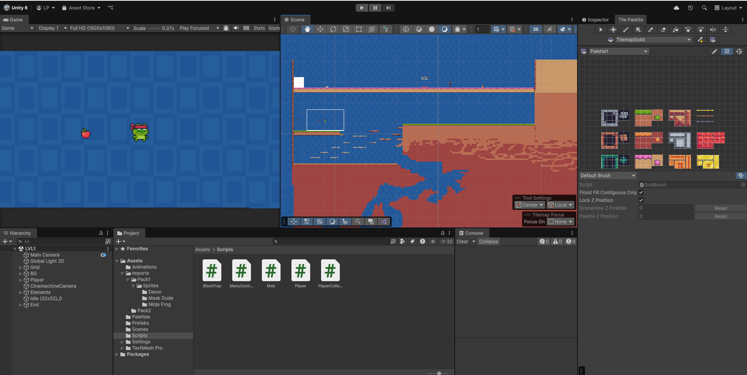747x375 pixels.
Task: Select the Tile Palette eraser tool
Action: coord(663,30)
